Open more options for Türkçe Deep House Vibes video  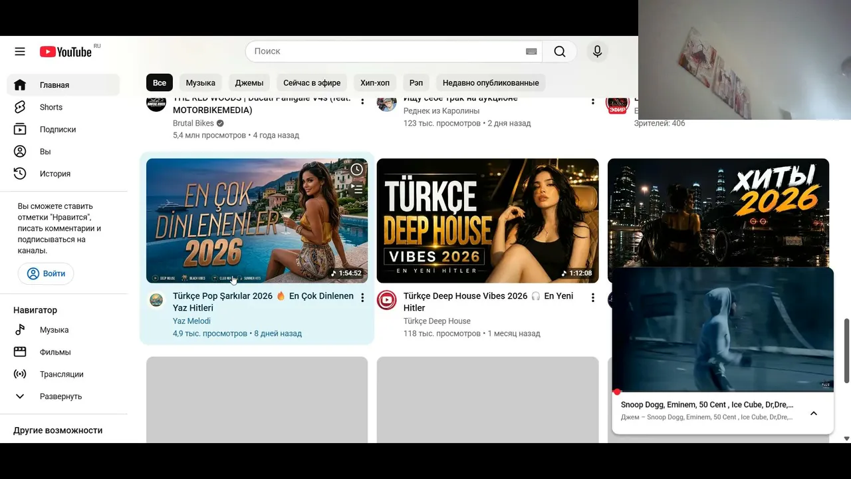pyautogui.click(x=593, y=297)
